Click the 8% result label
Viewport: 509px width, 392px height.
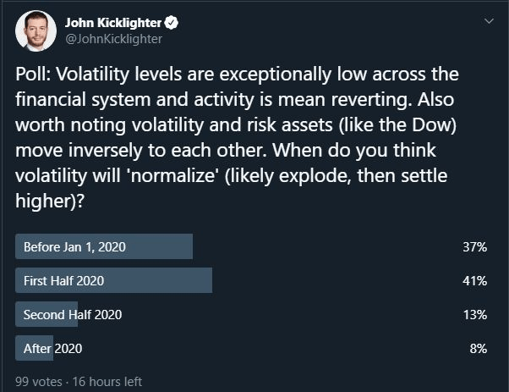pyautogui.click(x=479, y=349)
